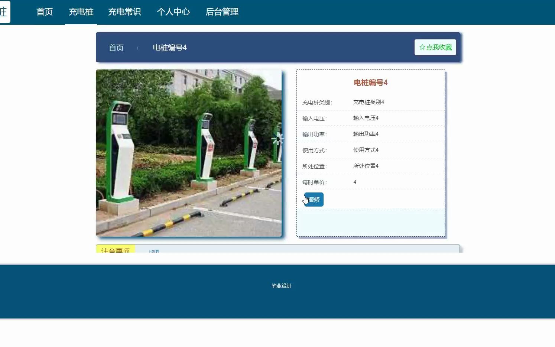
Task: Click the 使用方式 label
Action: (x=315, y=150)
